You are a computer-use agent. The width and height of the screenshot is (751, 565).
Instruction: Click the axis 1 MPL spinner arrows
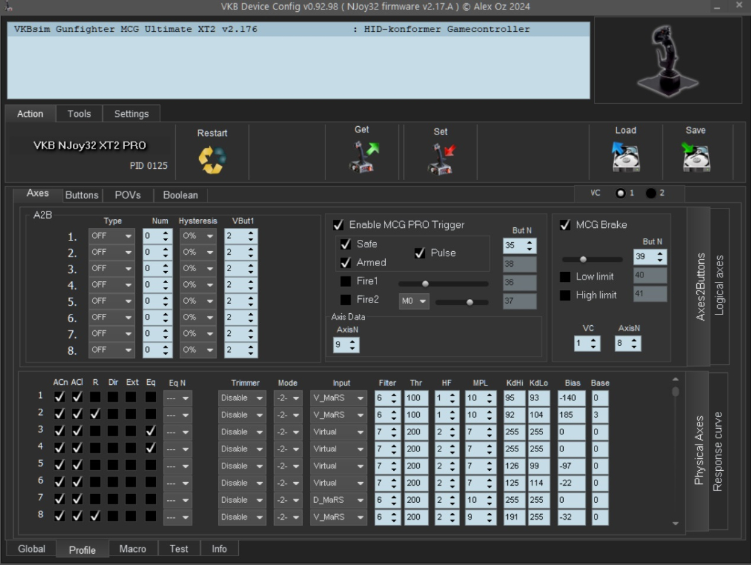tap(490, 398)
